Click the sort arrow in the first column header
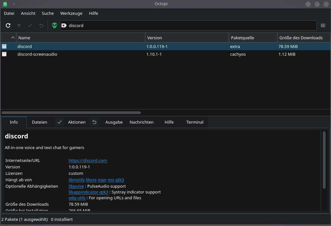331x226 pixels. pyautogui.click(x=13, y=38)
